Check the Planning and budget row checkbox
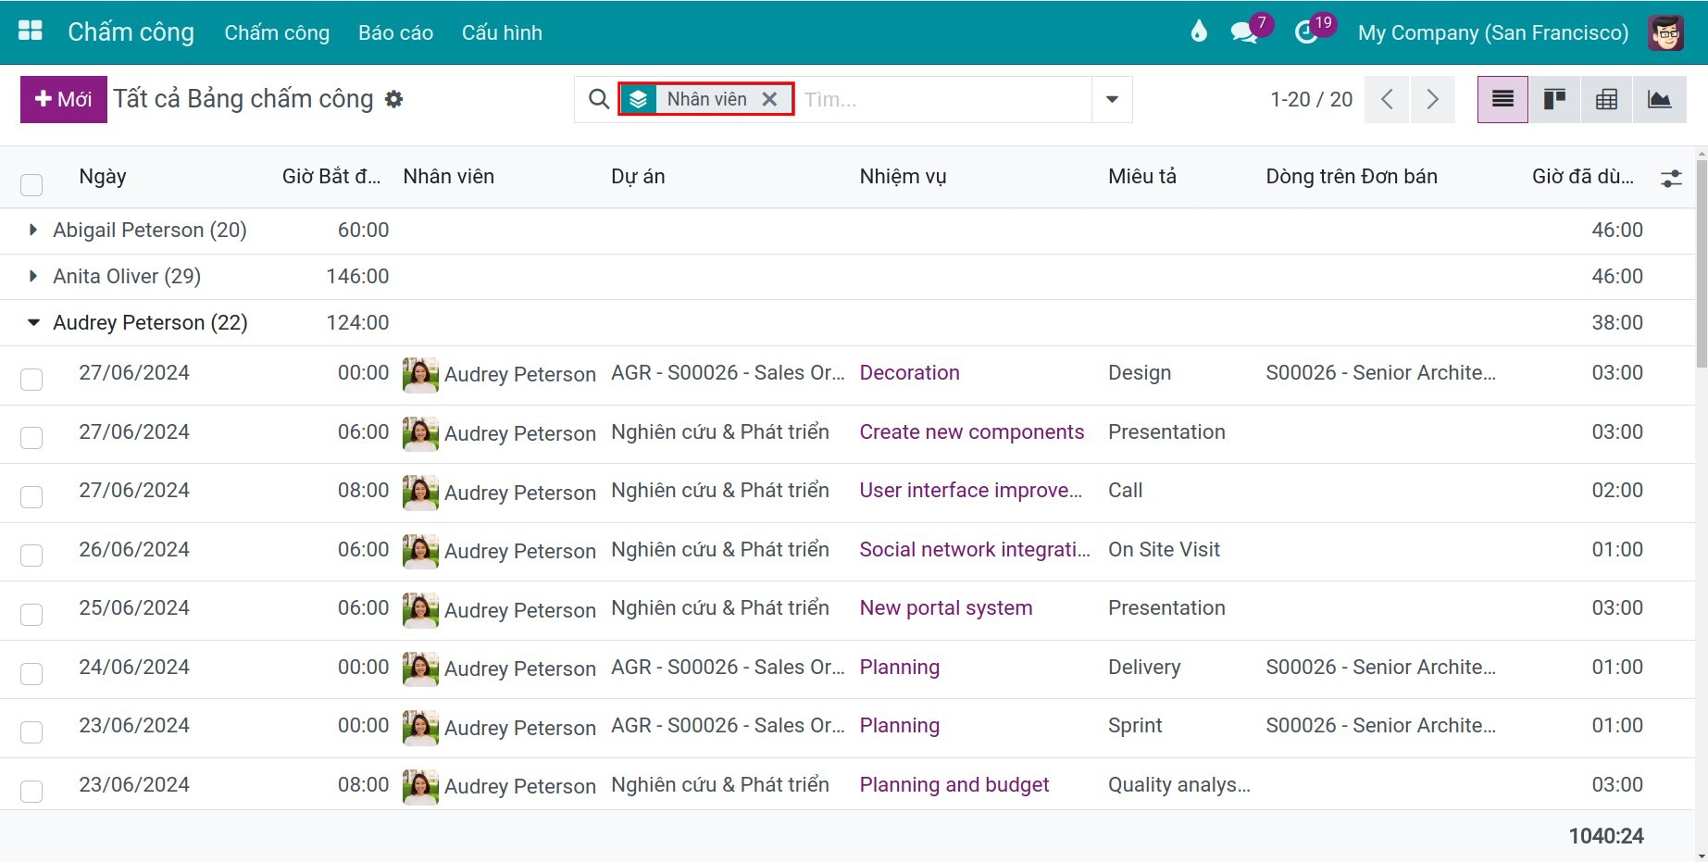 click(x=31, y=791)
